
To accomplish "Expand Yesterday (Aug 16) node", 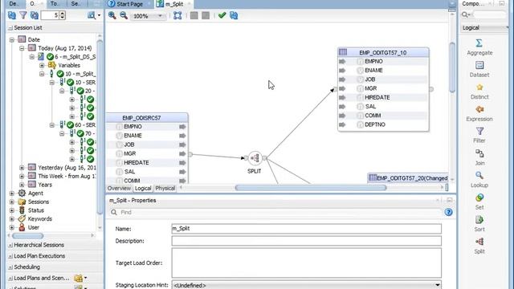I will [x=22, y=168].
